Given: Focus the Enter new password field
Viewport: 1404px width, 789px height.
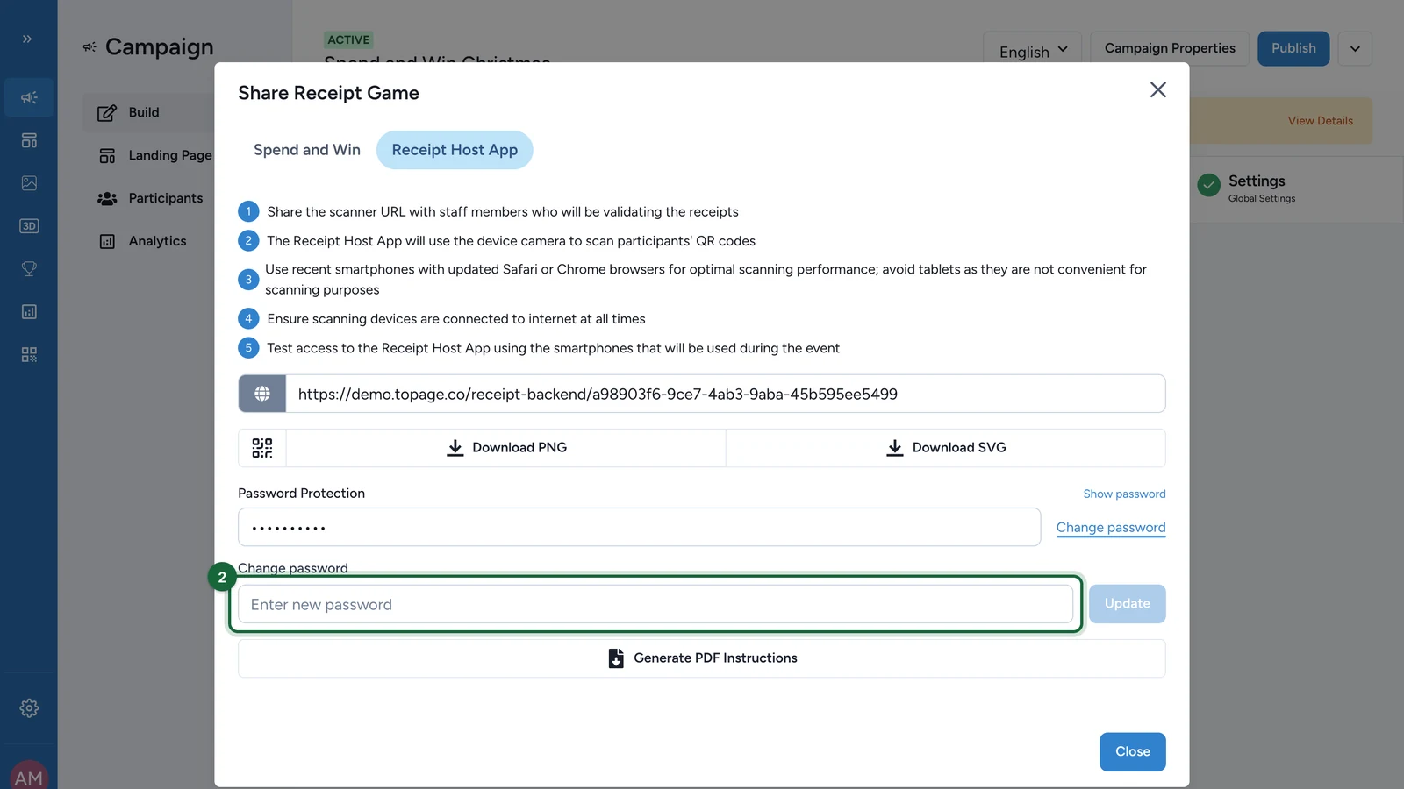Looking at the screenshot, I should pos(655,605).
